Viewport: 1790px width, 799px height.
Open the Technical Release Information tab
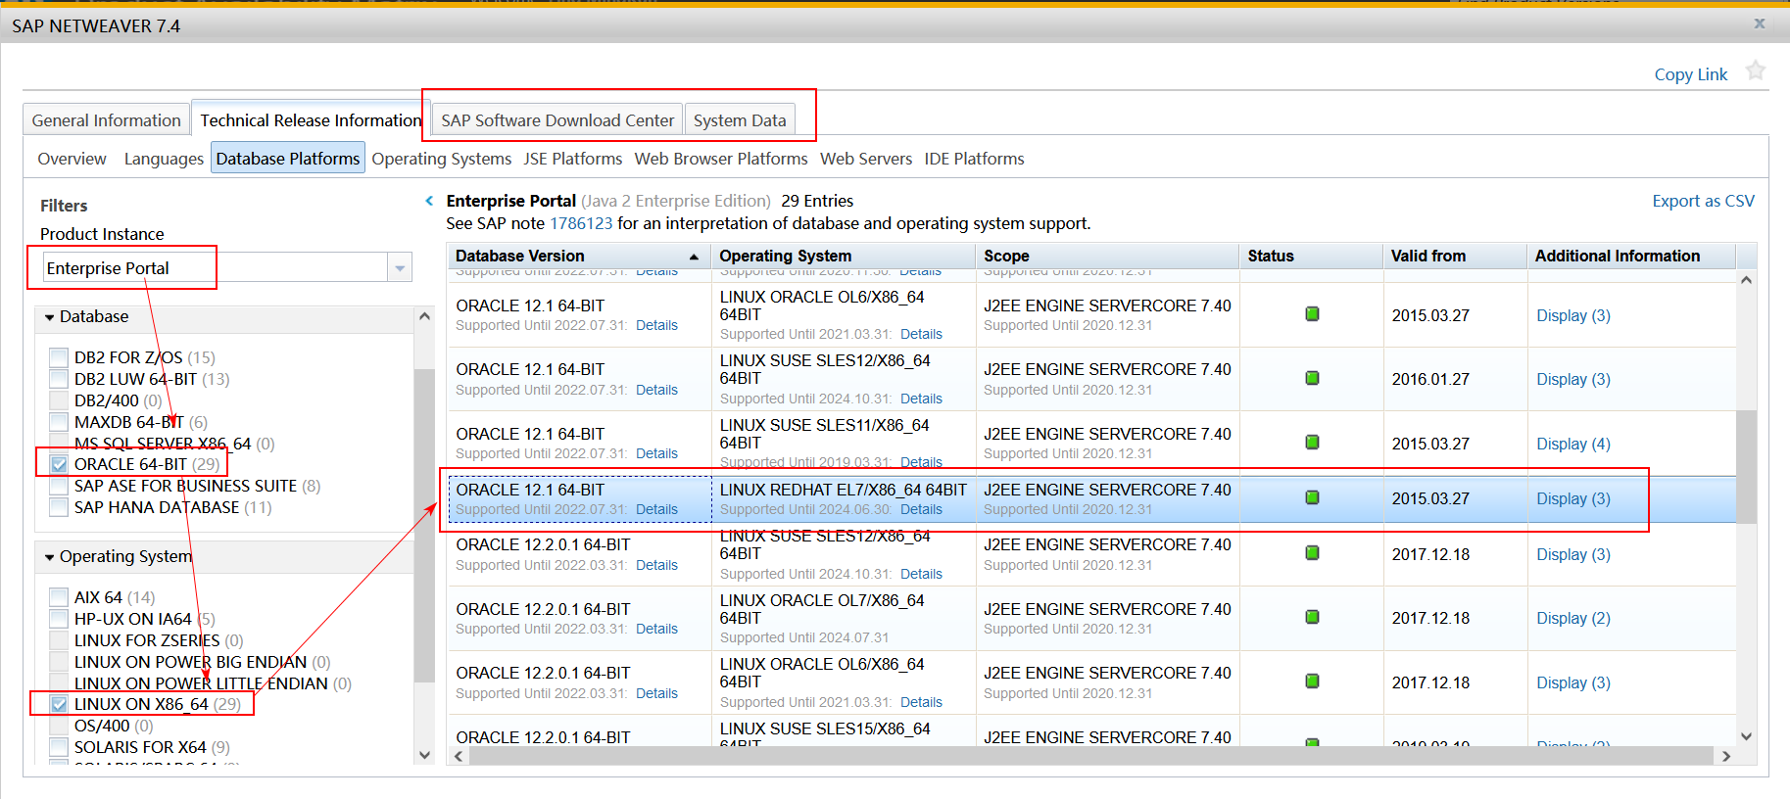click(x=311, y=119)
